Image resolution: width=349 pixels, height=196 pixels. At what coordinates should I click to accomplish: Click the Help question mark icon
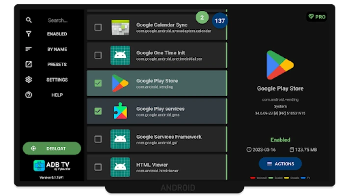[x=28, y=95]
